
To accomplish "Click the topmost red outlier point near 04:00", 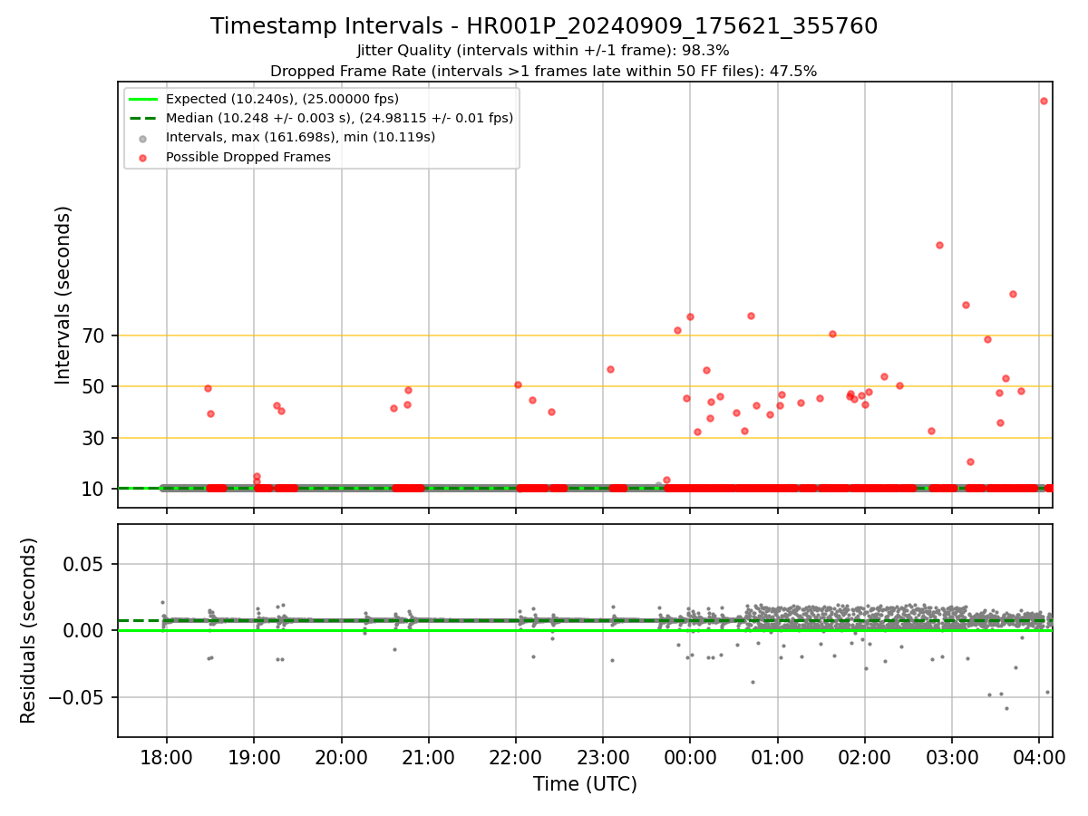I will pos(1044,101).
